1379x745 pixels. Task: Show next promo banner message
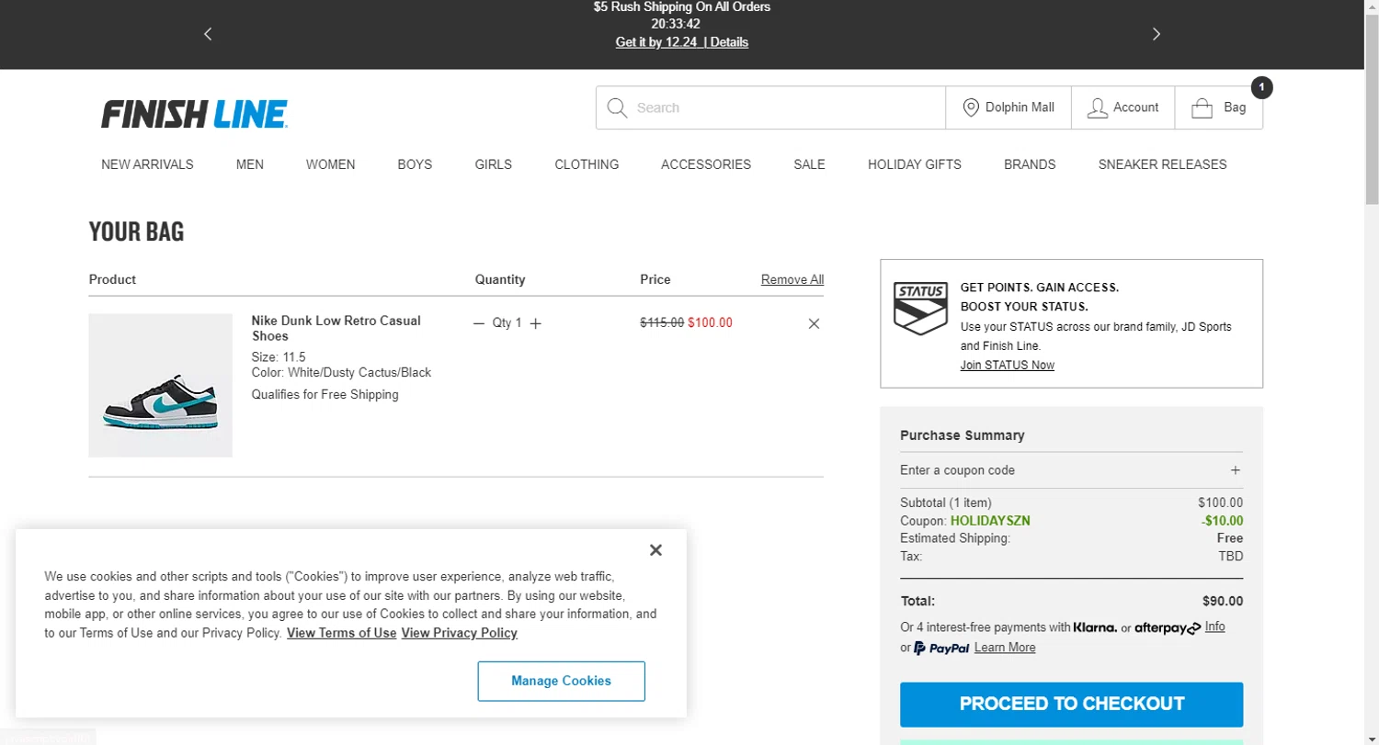(x=1157, y=34)
